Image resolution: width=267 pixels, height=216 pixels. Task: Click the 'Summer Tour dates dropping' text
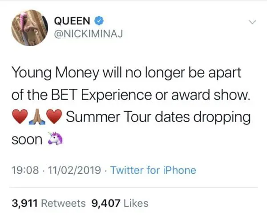coord(158,117)
